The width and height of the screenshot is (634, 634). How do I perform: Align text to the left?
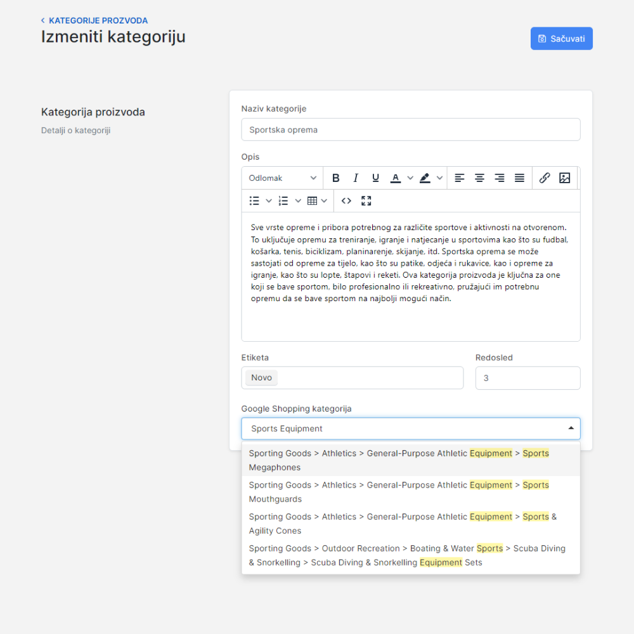tap(460, 178)
